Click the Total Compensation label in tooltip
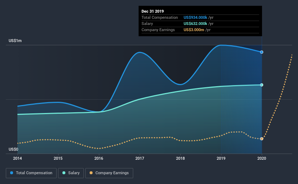Image resolution: width=298 pixels, height=184 pixels. 160,17
